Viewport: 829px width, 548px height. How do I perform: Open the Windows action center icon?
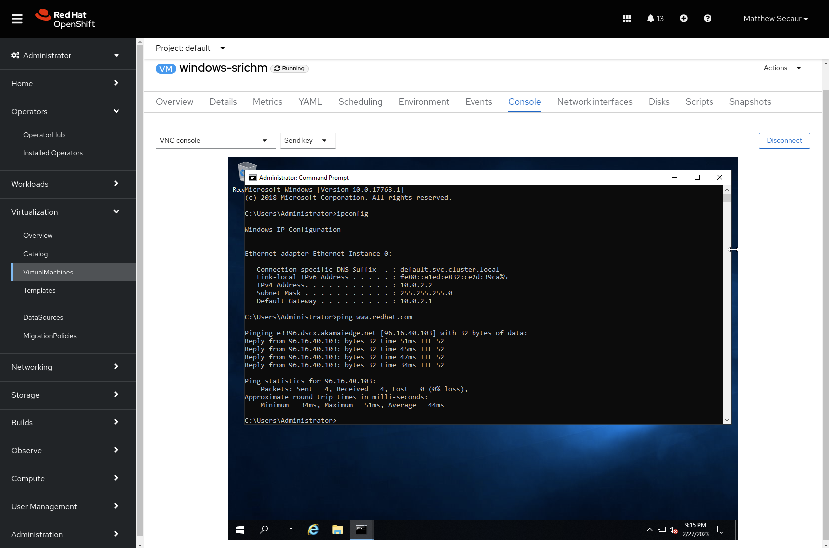tap(721, 530)
